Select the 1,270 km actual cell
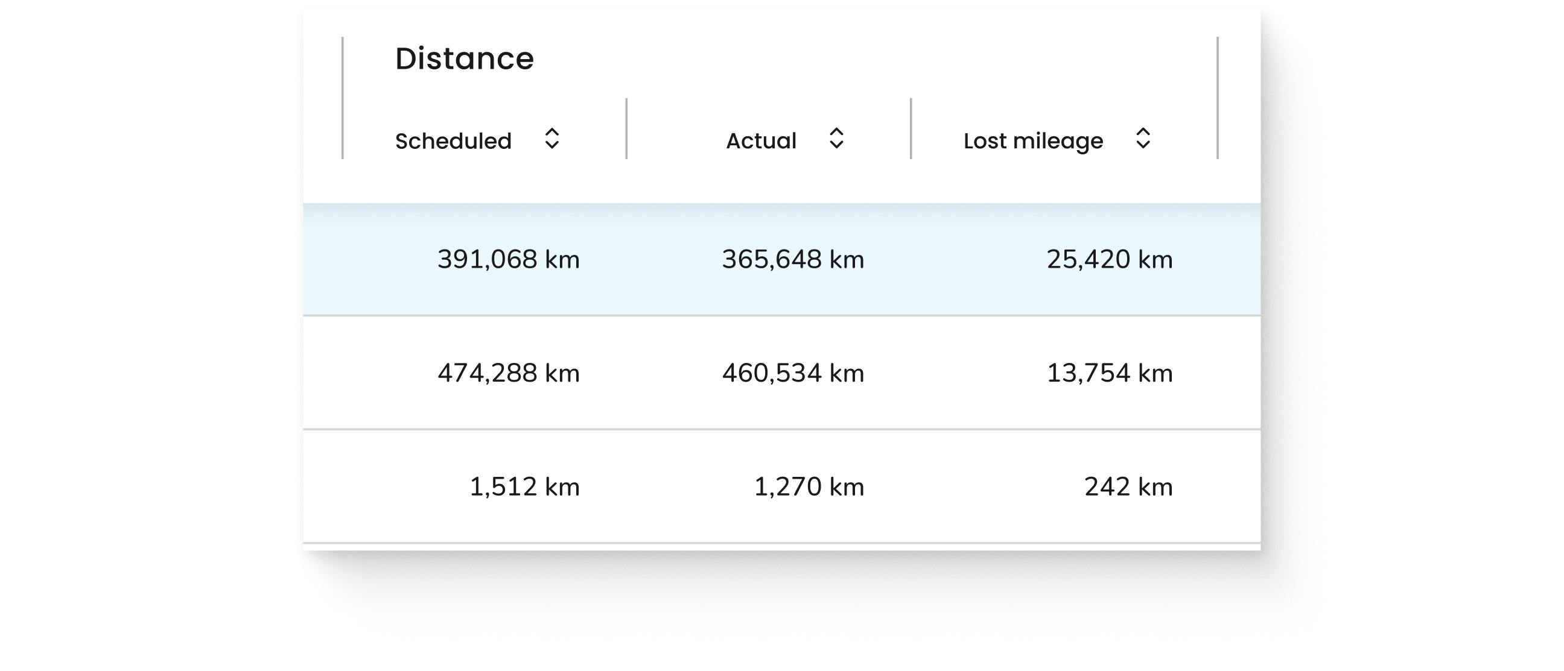The width and height of the screenshot is (1564, 671). coord(809,487)
